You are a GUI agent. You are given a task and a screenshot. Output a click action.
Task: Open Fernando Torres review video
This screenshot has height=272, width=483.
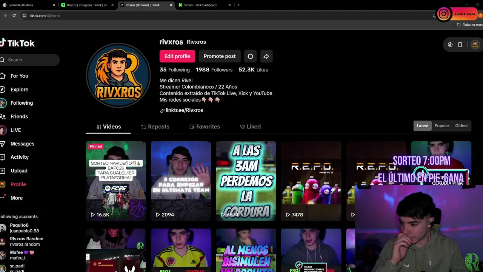click(x=311, y=250)
